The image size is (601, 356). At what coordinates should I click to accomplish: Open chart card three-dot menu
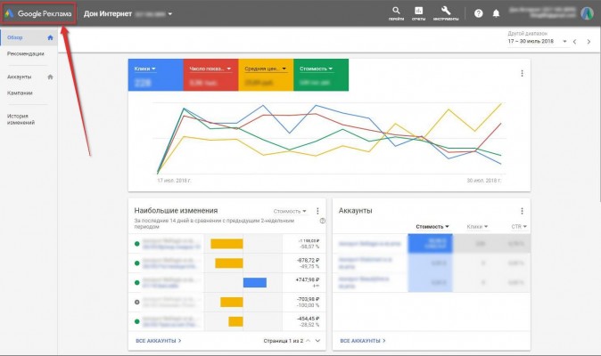[x=522, y=73]
